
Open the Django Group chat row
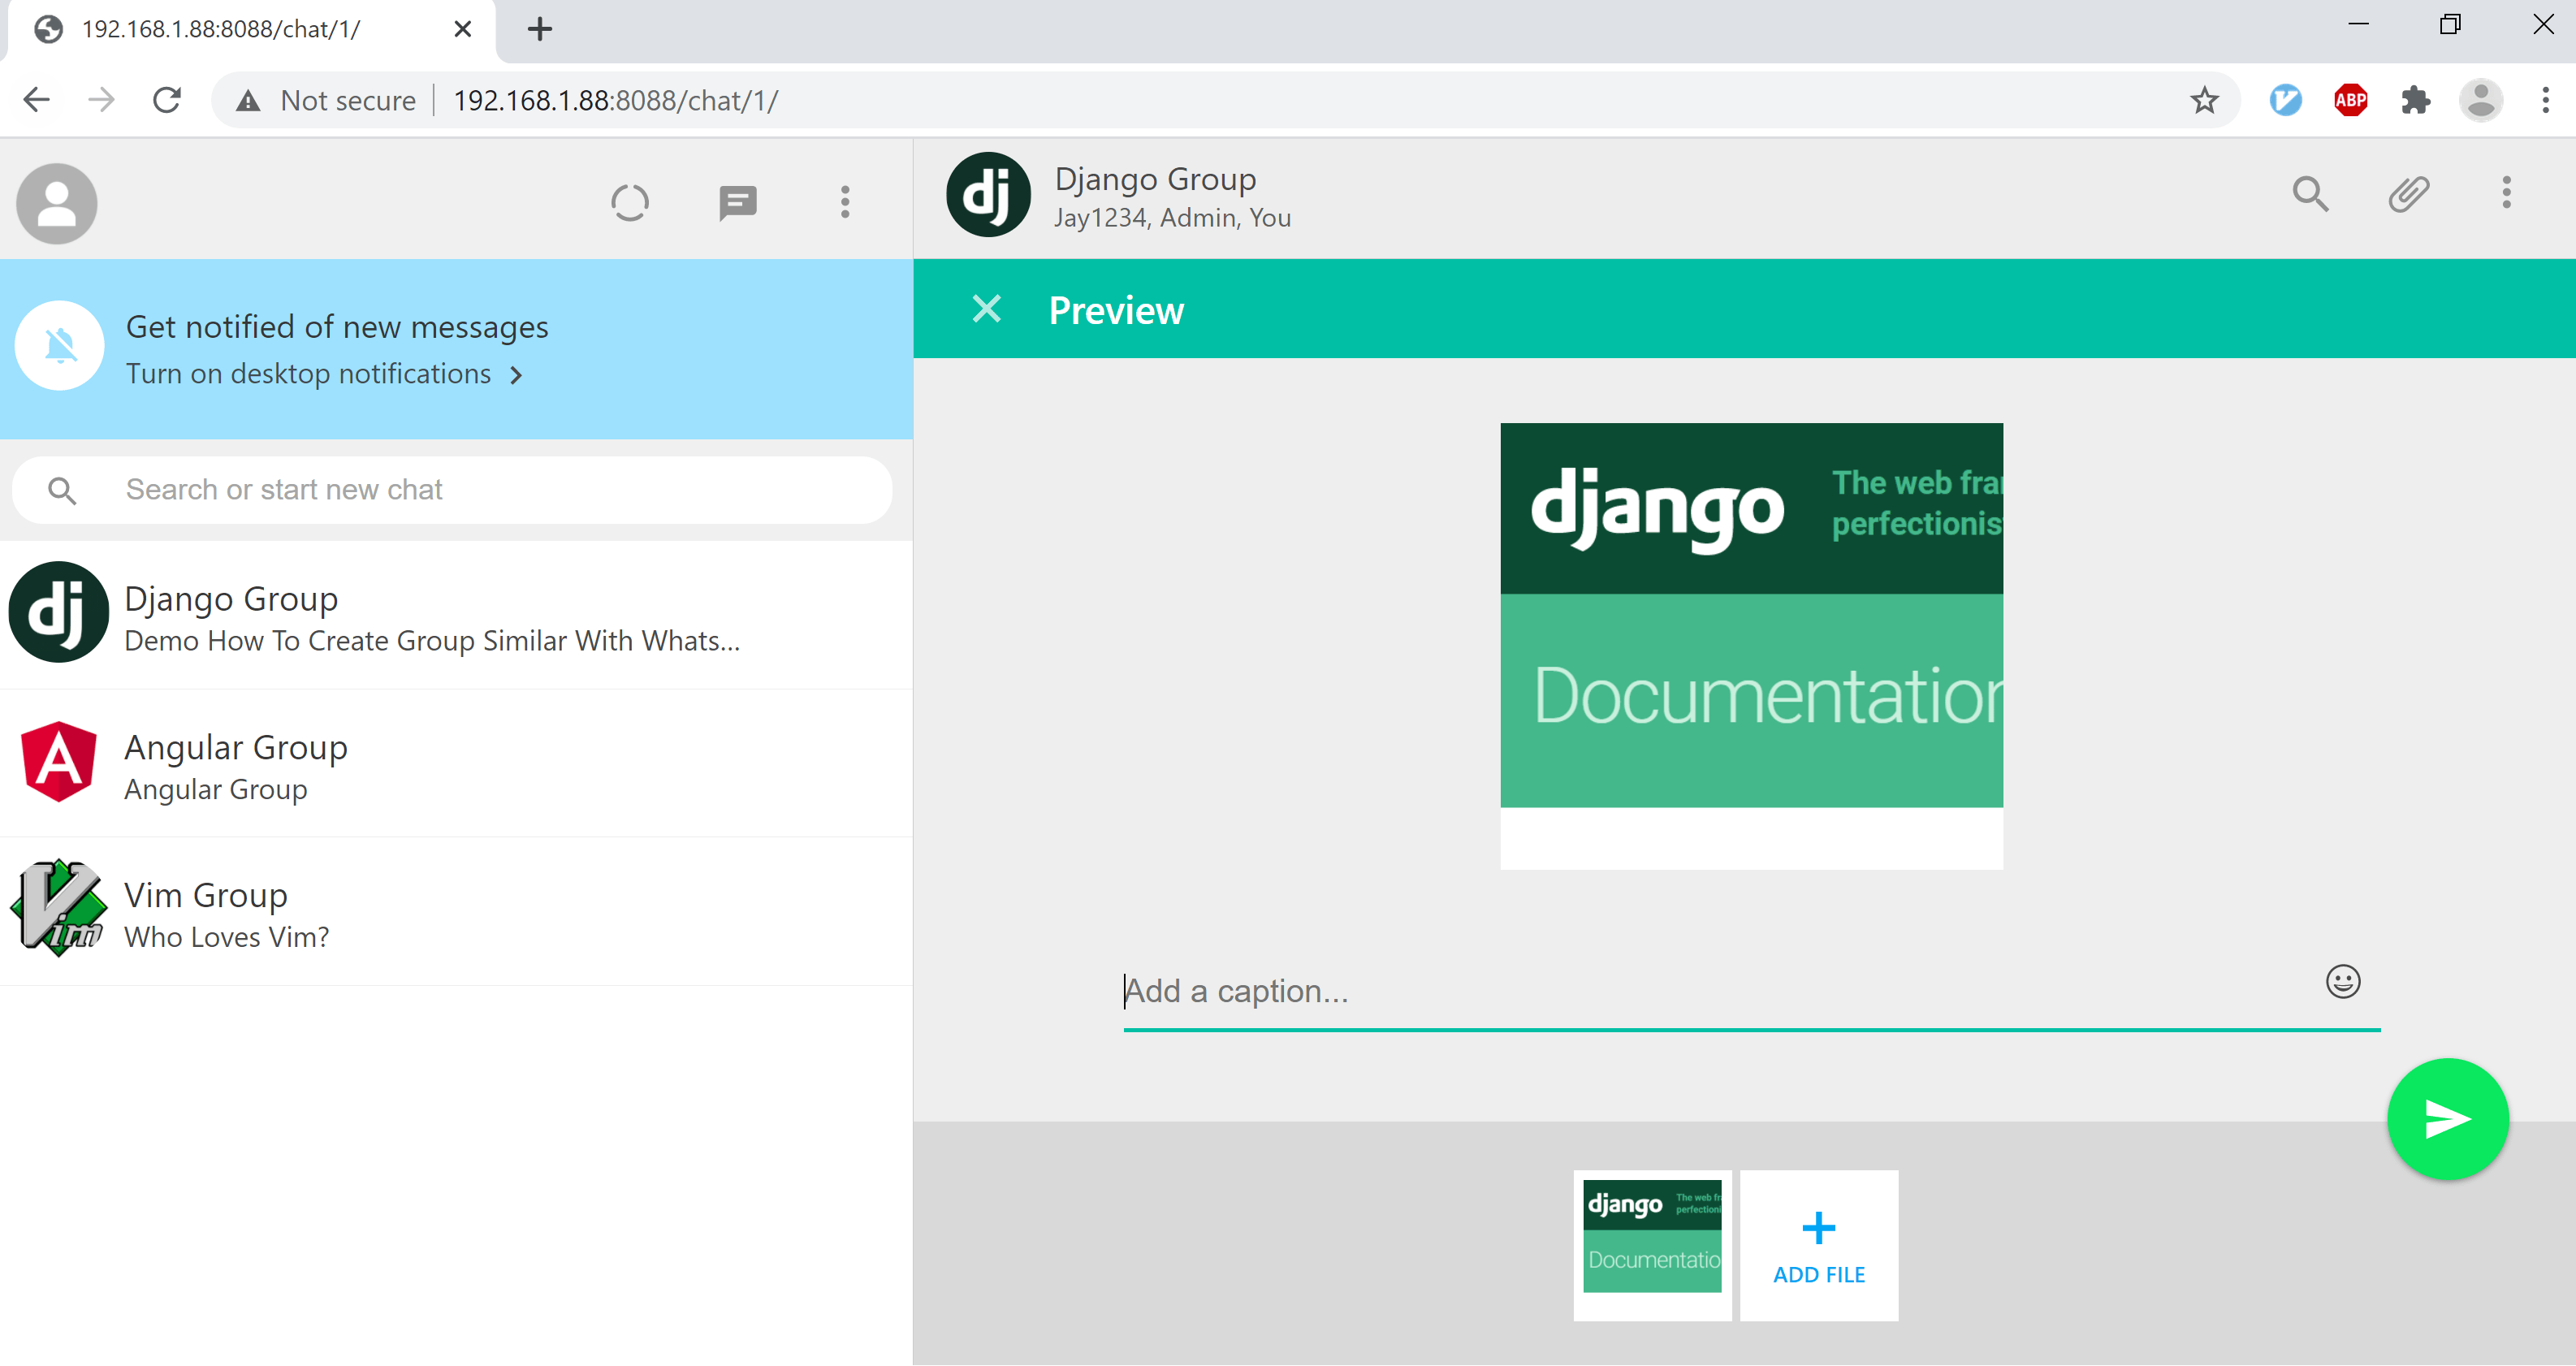[x=456, y=615]
